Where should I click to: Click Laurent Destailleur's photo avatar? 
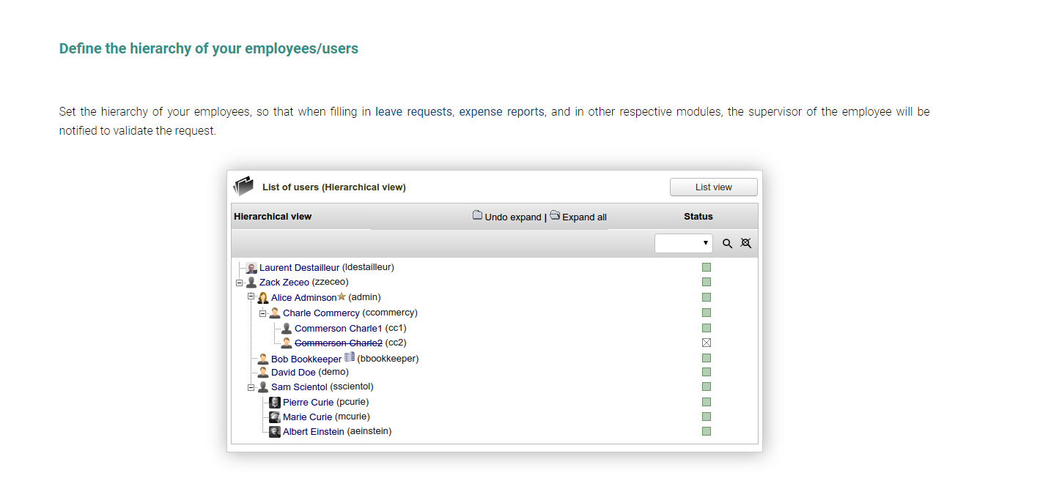[251, 268]
